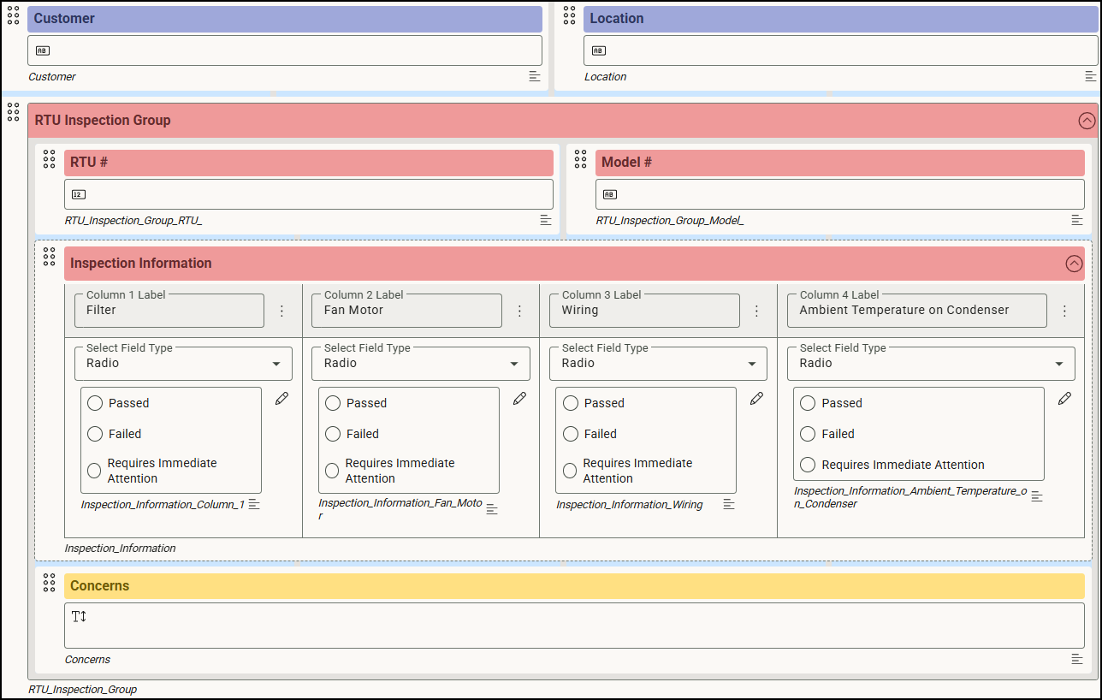Collapse the Inspection Information section

tap(1074, 264)
